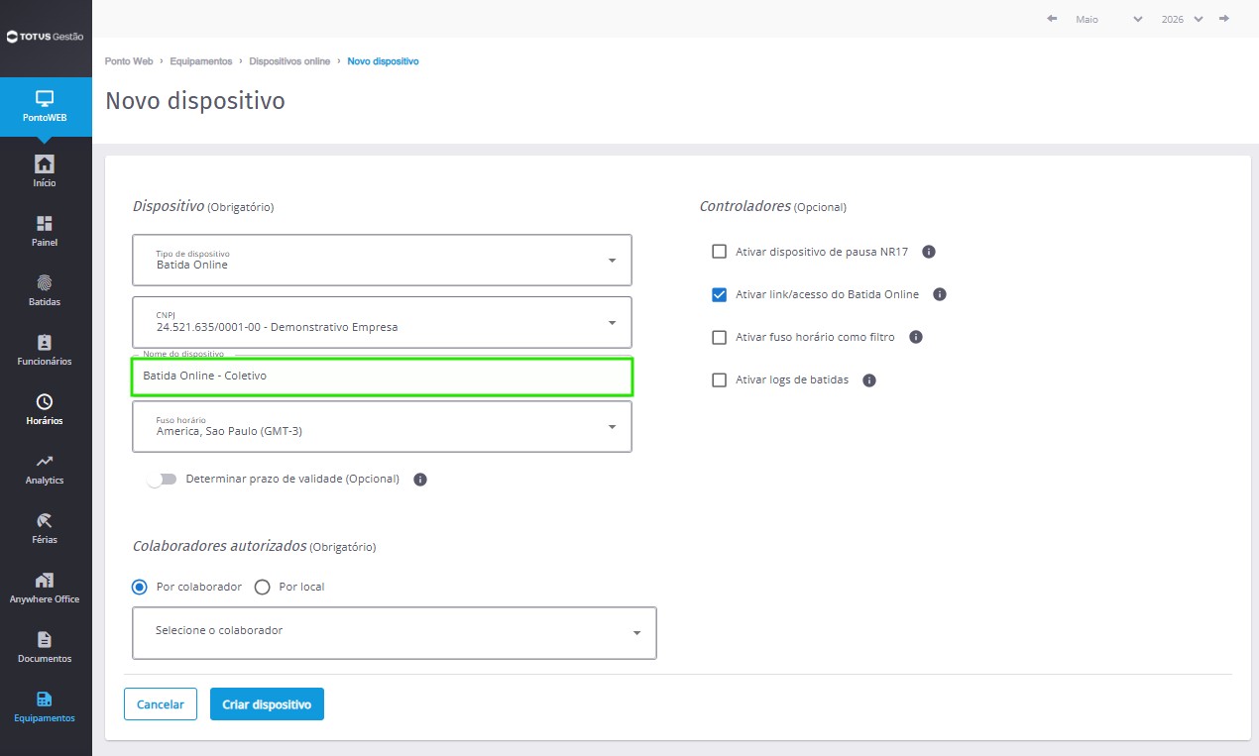The image size is (1259, 756).
Task: Open Fuso horário dropdown
Action: 382,426
